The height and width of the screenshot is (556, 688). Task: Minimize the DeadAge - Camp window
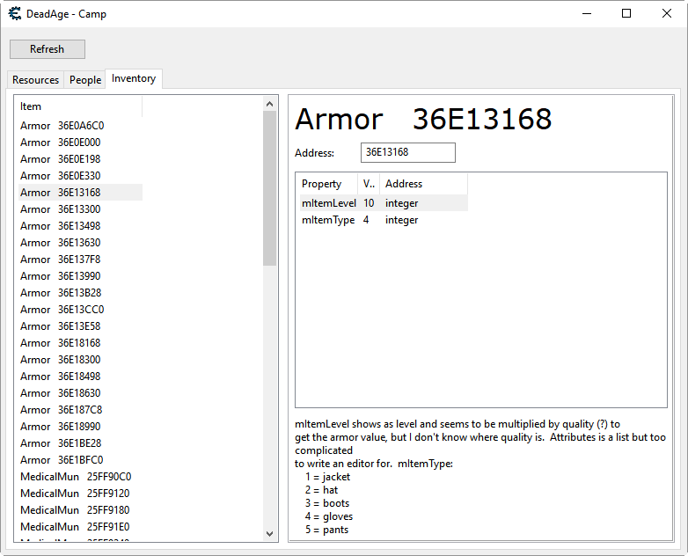(x=586, y=13)
